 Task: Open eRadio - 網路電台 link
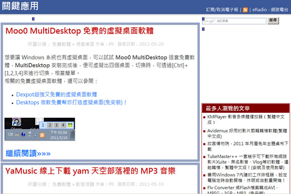point(270,10)
